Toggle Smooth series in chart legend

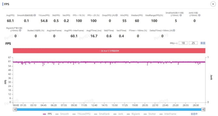[62, 114]
